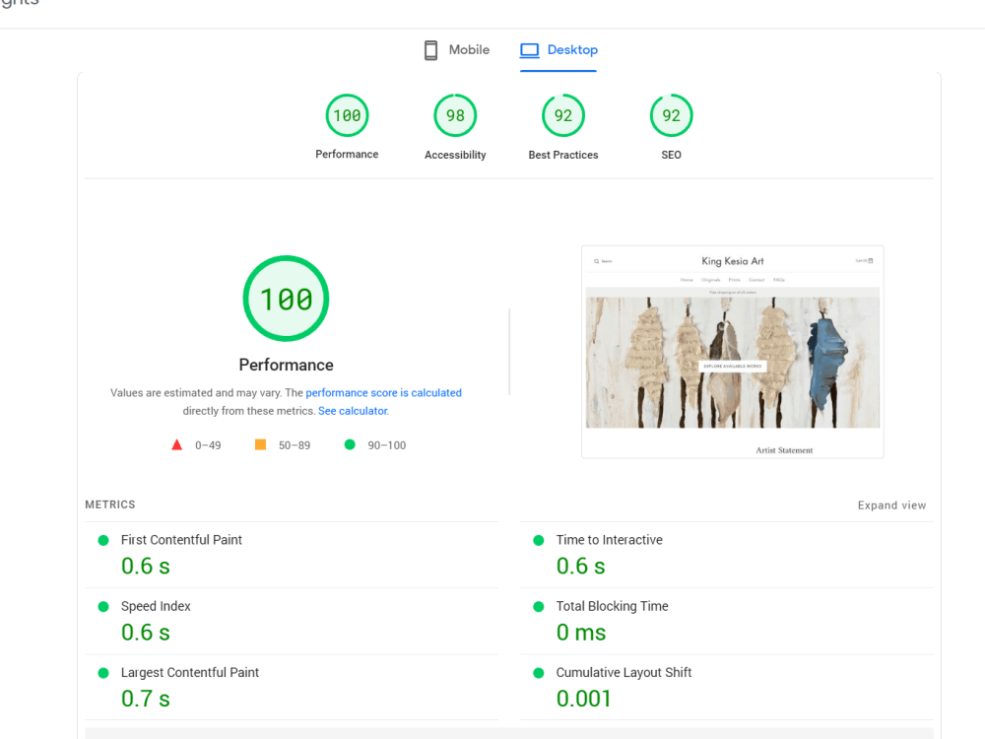Image resolution: width=985 pixels, height=739 pixels.
Task: Select the orange square 50-89 legend marker
Action: pyautogui.click(x=260, y=443)
